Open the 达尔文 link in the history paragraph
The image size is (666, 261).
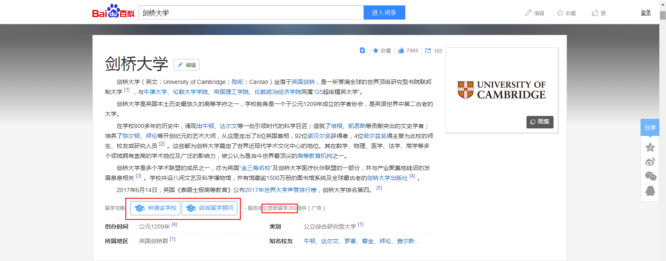pos(229,126)
